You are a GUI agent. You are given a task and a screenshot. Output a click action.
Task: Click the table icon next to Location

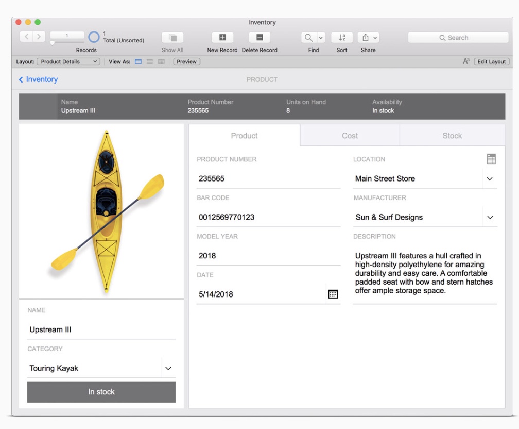[x=491, y=159]
